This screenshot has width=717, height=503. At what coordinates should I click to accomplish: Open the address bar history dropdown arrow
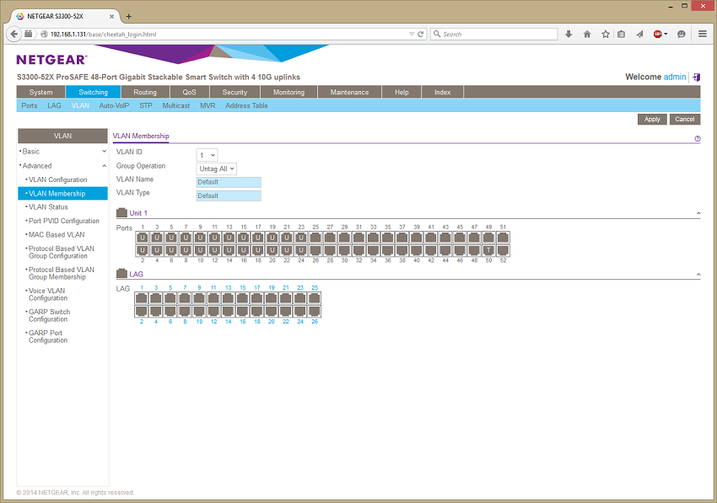411,35
